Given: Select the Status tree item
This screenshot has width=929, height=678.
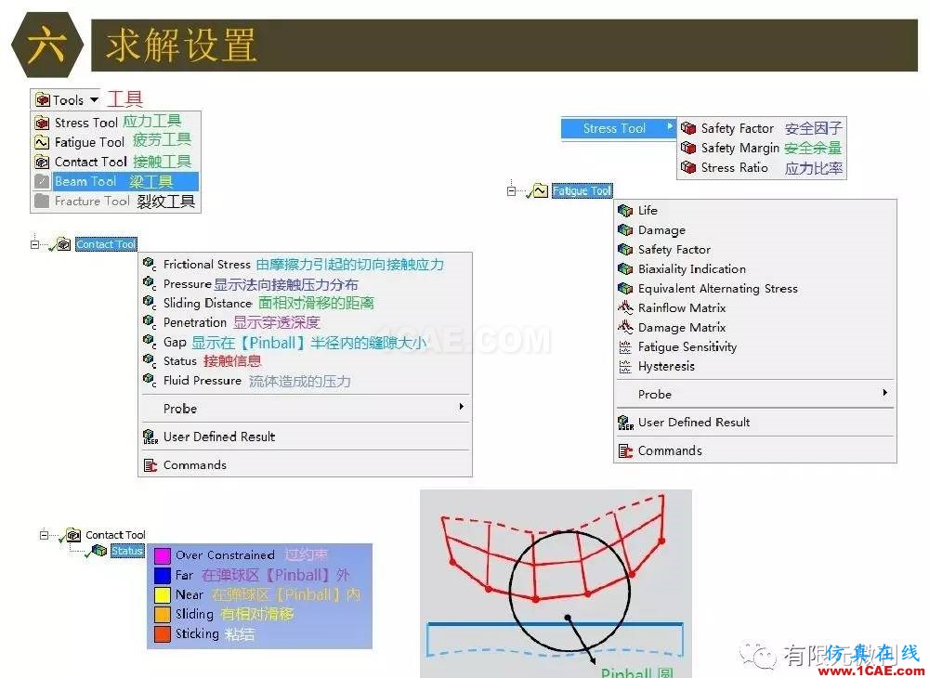Looking at the screenshot, I should (x=126, y=551).
